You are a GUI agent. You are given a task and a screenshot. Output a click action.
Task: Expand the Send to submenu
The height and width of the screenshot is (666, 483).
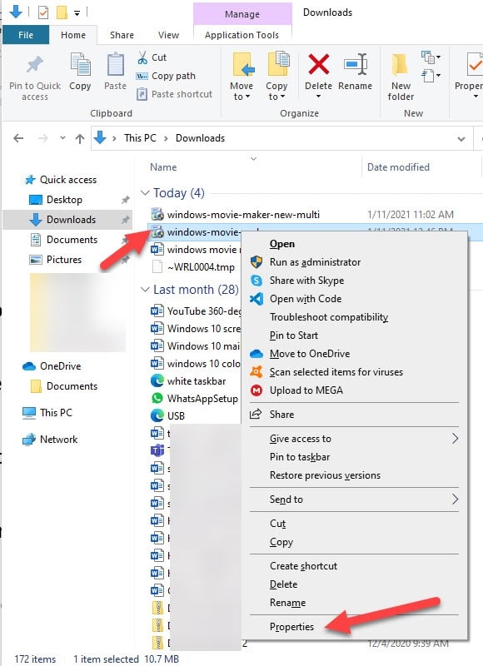(x=354, y=499)
